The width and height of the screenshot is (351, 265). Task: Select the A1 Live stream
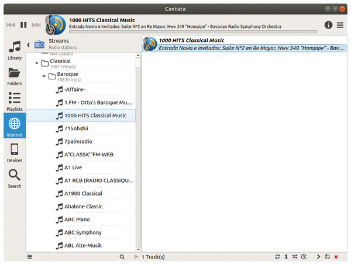click(81, 168)
